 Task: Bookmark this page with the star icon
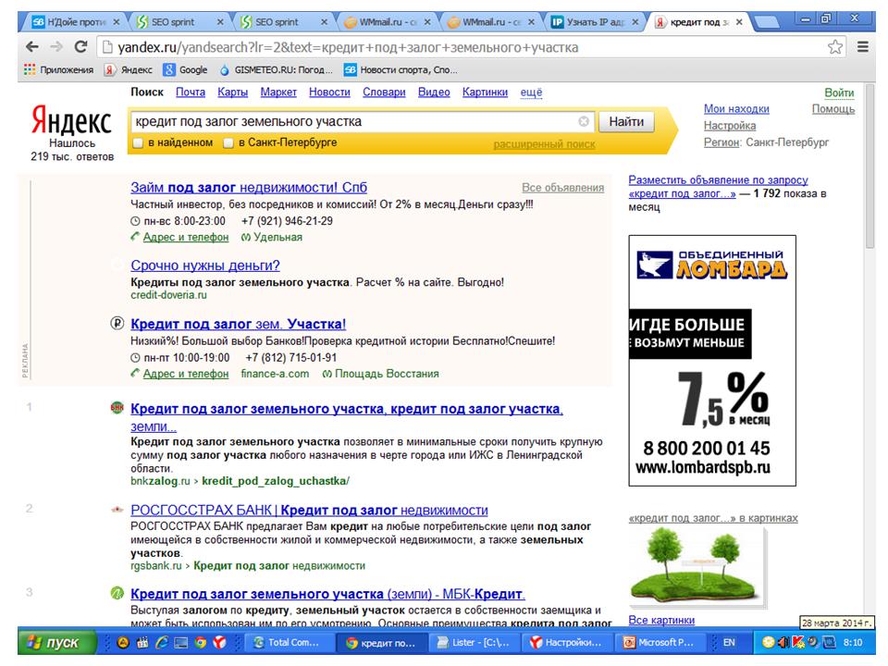[x=834, y=47]
